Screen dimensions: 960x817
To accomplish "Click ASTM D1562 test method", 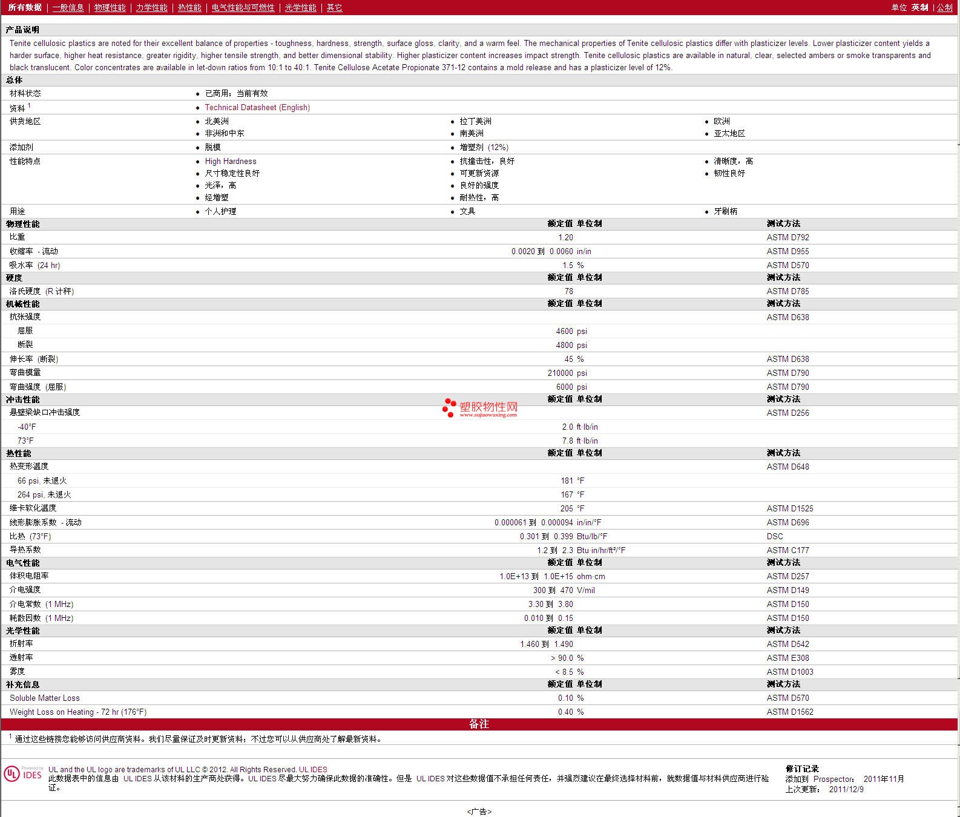I will (x=790, y=712).
